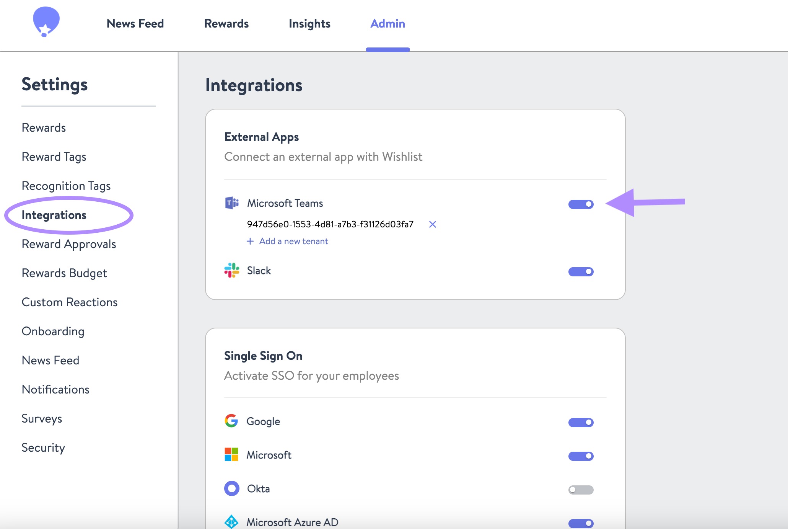Switch off Microsoft Azure AD toggle
The image size is (788, 529).
click(581, 523)
